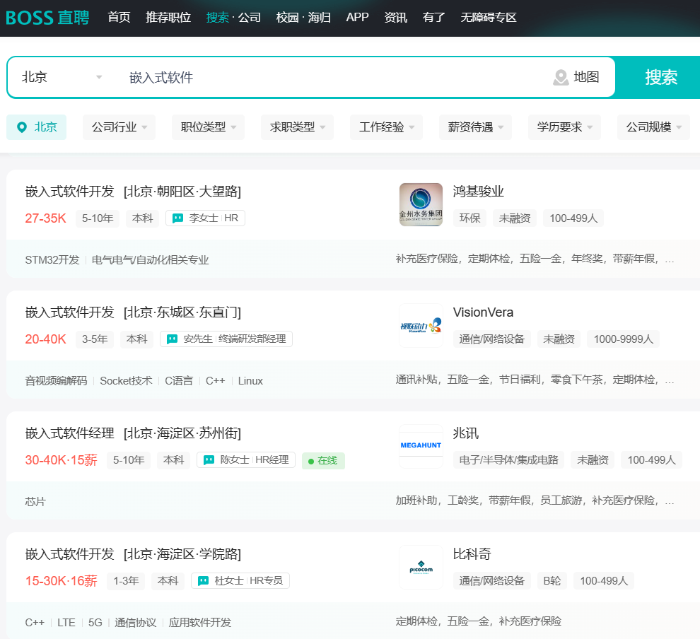The image size is (700, 639).
Task: Click the green 在线 status badge
Action: click(323, 460)
